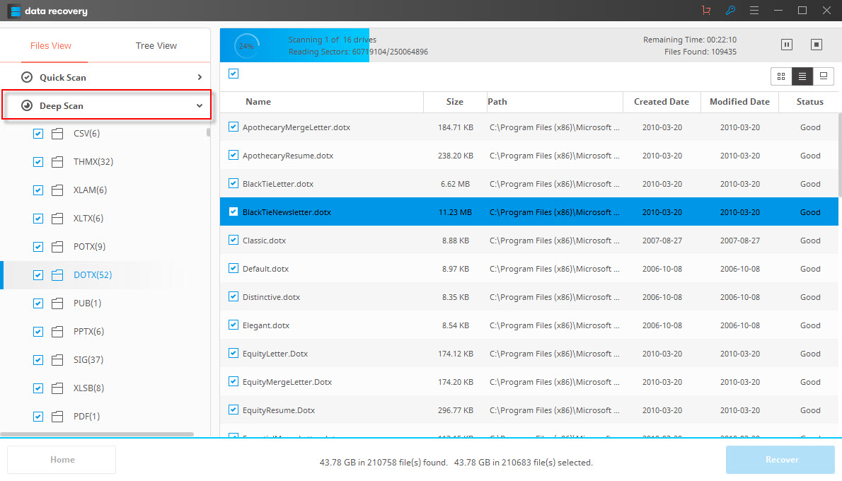Uncheck ApothecaryMergeLetter.dotx file
842x481 pixels.
point(233,127)
